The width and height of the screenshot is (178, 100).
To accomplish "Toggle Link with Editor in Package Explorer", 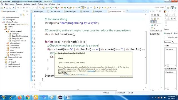I will [x=24, y=15].
